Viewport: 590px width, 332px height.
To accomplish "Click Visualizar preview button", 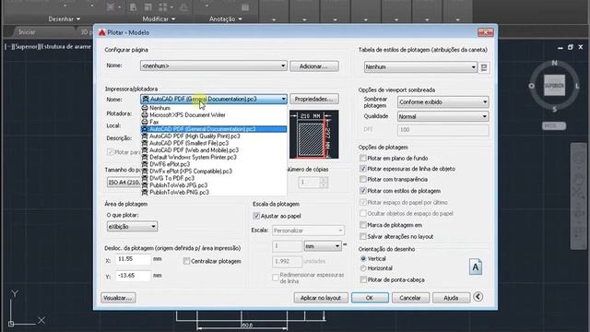I will pyautogui.click(x=118, y=298).
